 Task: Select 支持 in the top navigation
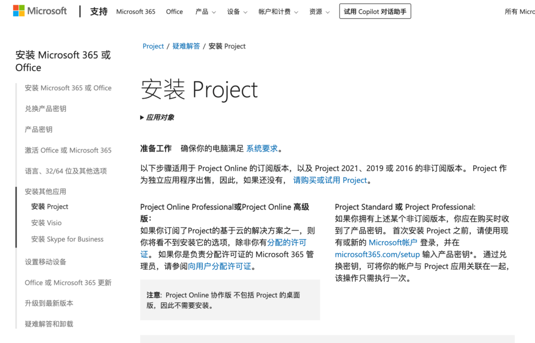(x=98, y=11)
